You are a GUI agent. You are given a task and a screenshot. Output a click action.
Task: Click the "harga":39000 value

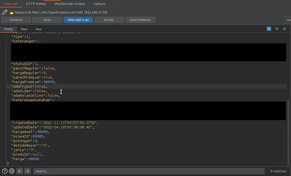[34, 159]
